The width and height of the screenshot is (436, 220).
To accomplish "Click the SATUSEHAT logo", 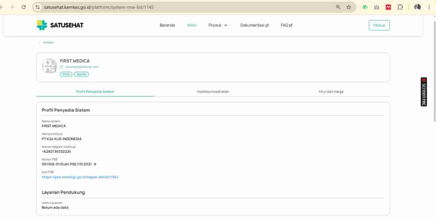I will click(60, 25).
